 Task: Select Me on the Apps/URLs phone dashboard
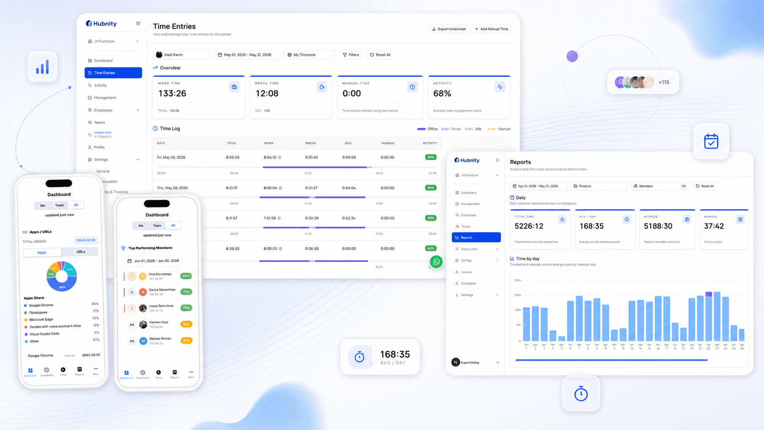43,206
